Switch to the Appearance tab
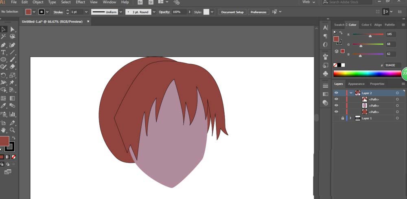 (356, 84)
